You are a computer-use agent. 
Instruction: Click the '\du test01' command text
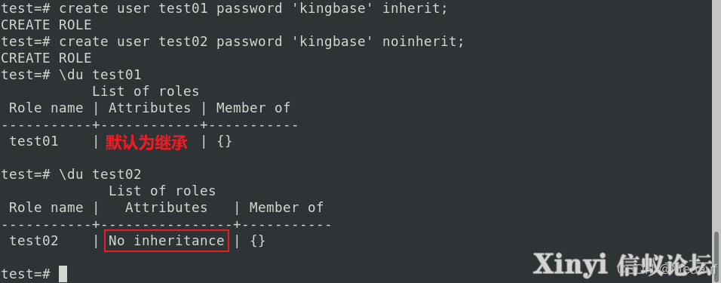pyautogui.click(x=100, y=75)
